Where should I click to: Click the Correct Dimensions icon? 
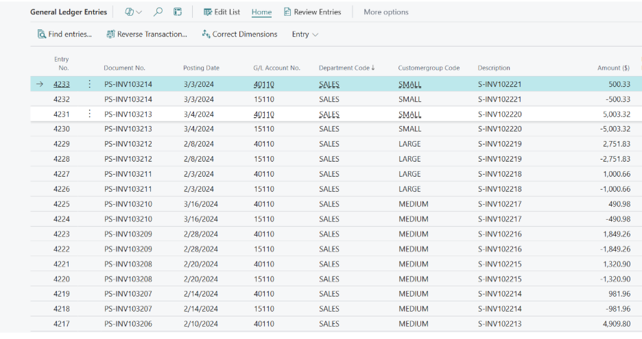[206, 34]
